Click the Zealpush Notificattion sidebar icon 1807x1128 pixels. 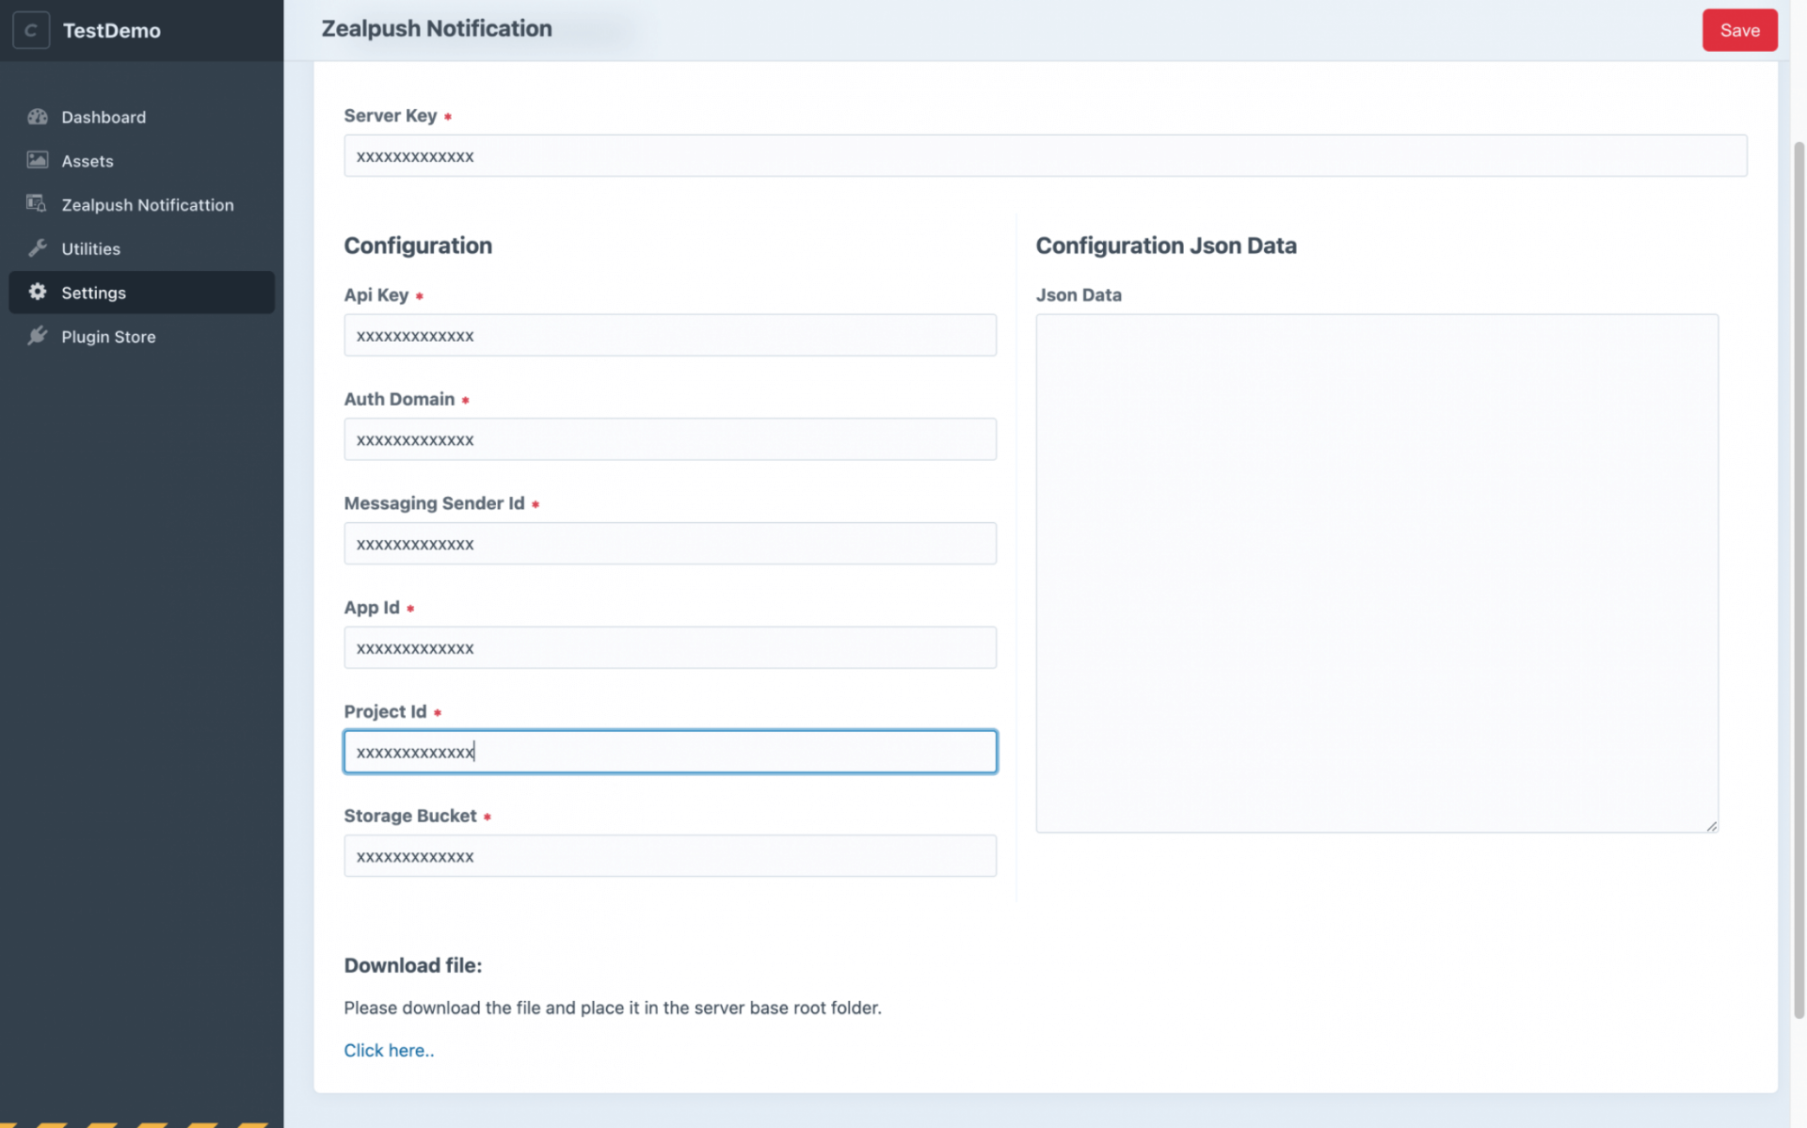[x=37, y=203]
